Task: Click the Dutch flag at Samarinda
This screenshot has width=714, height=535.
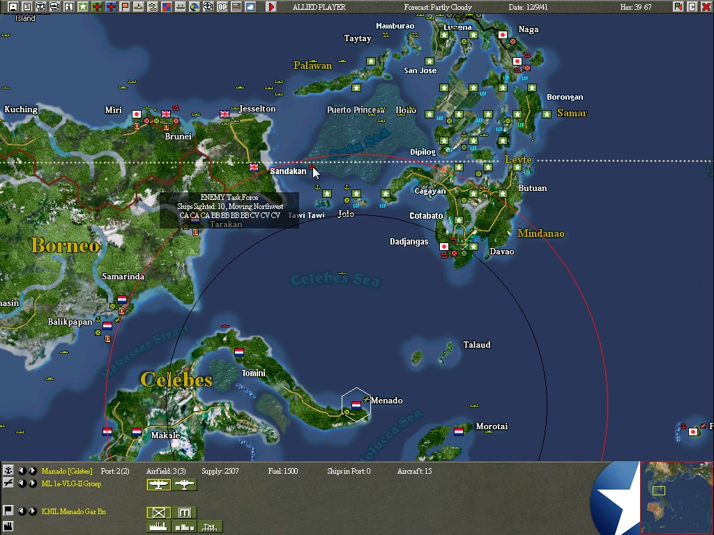Action: point(122,300)
